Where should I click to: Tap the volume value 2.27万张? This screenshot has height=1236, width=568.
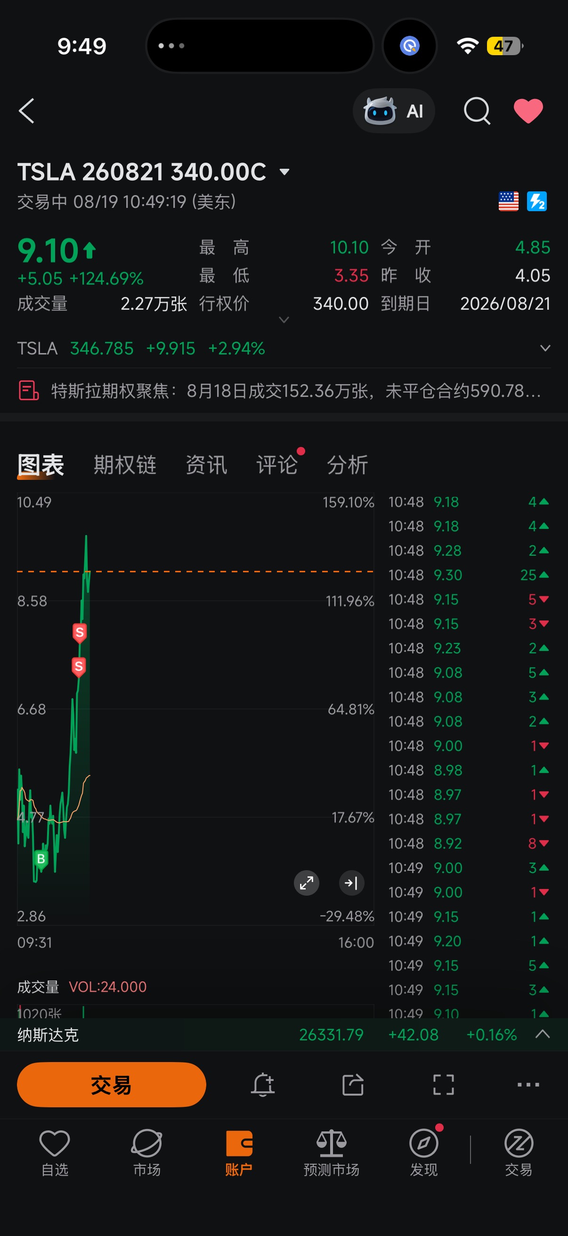(x=154, y=304)
